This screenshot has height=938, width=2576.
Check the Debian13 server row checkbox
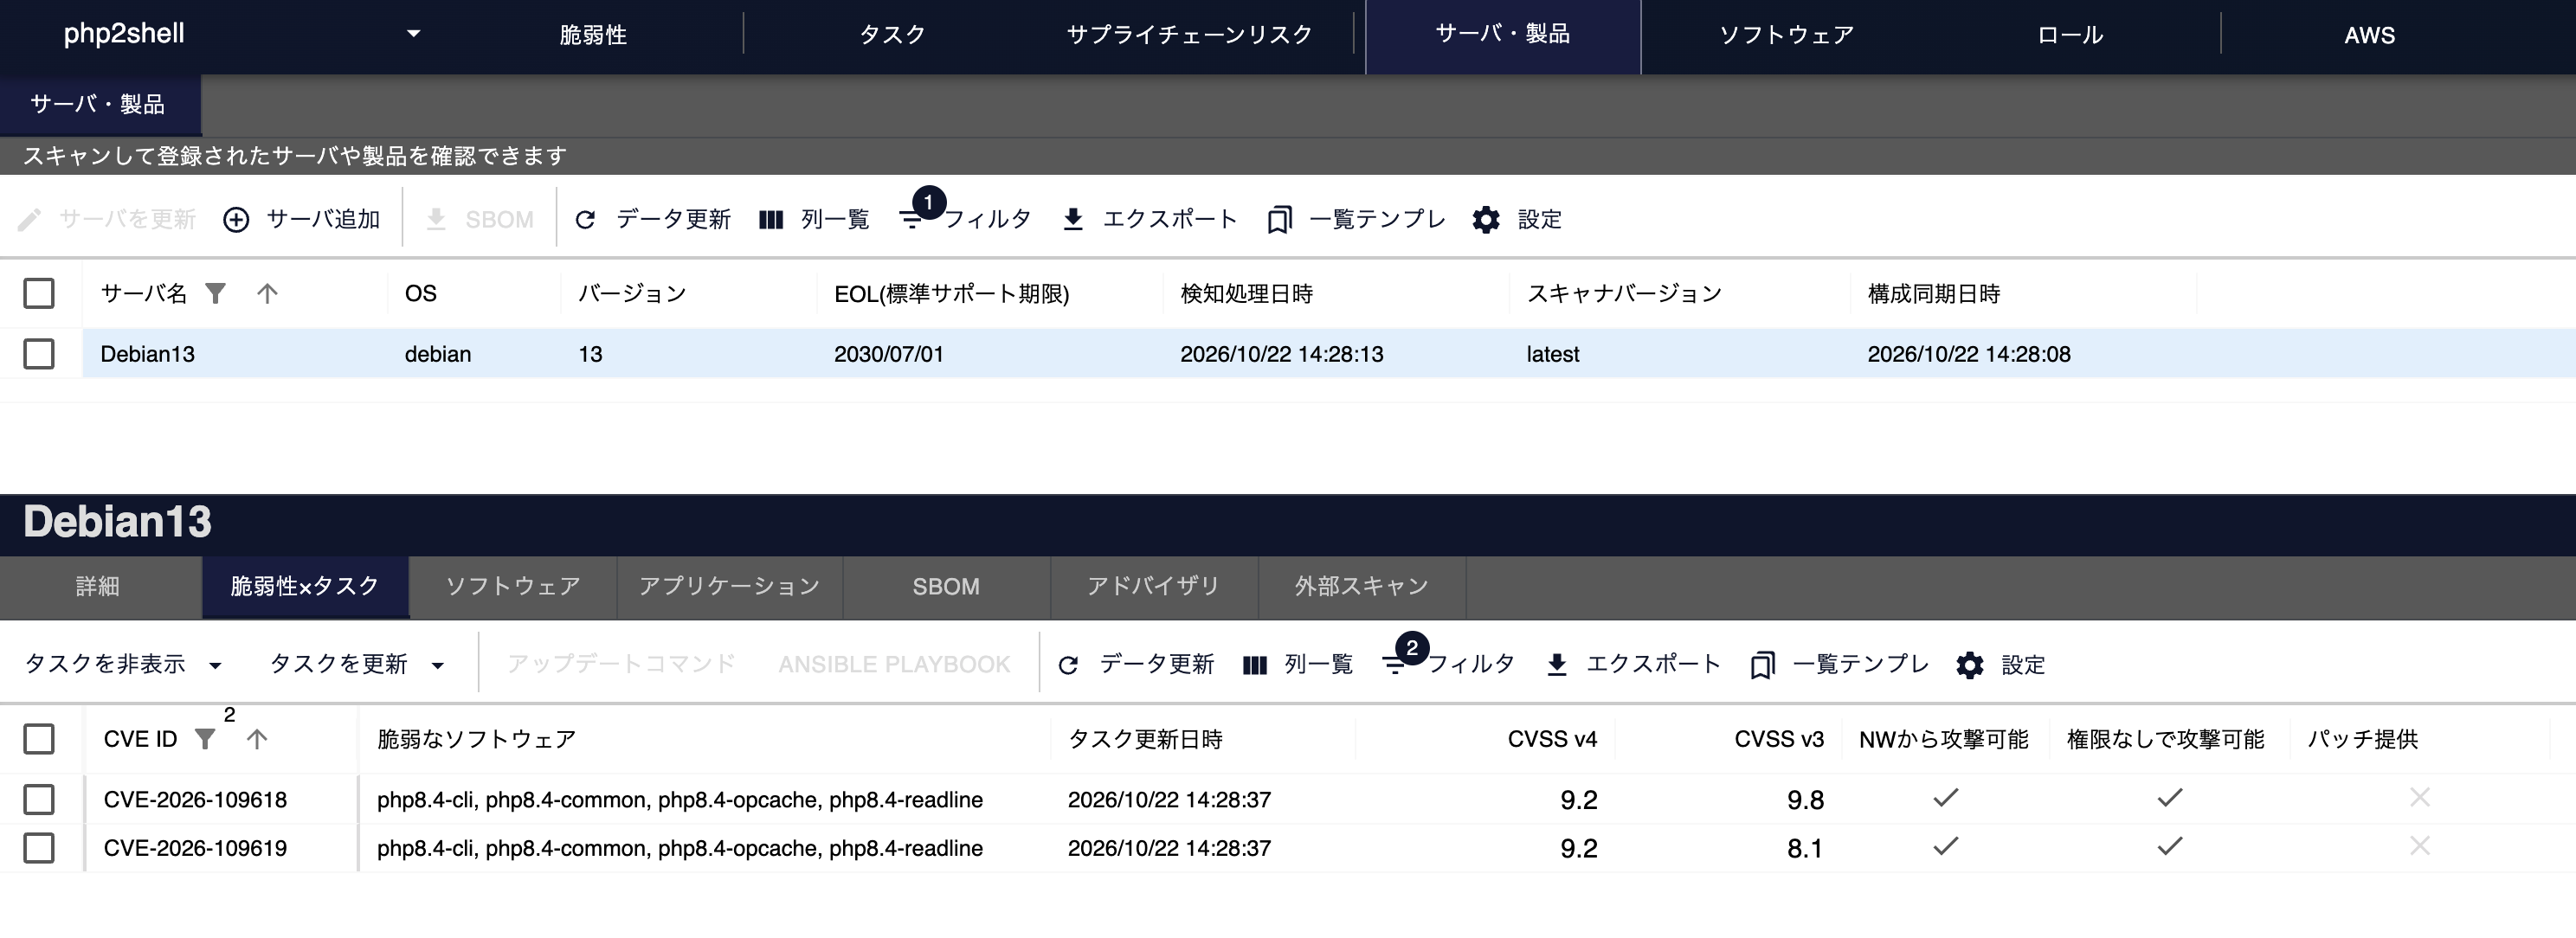click(x=39, y=354)
